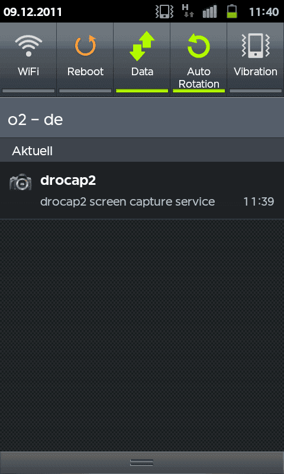Turn off Auto Rotation toggle
Screen dimensions: 284x474
click(199, 60)
